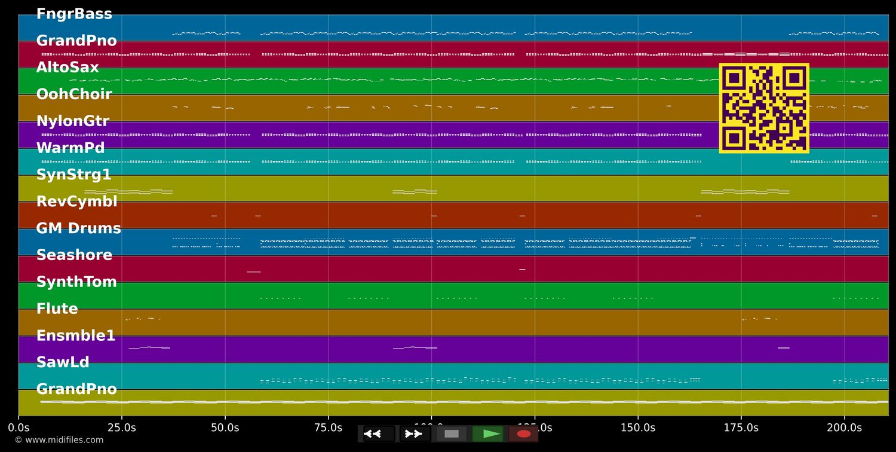Click the Flute track label
Screen dimensions: 896x452
(x=57, y=309)
